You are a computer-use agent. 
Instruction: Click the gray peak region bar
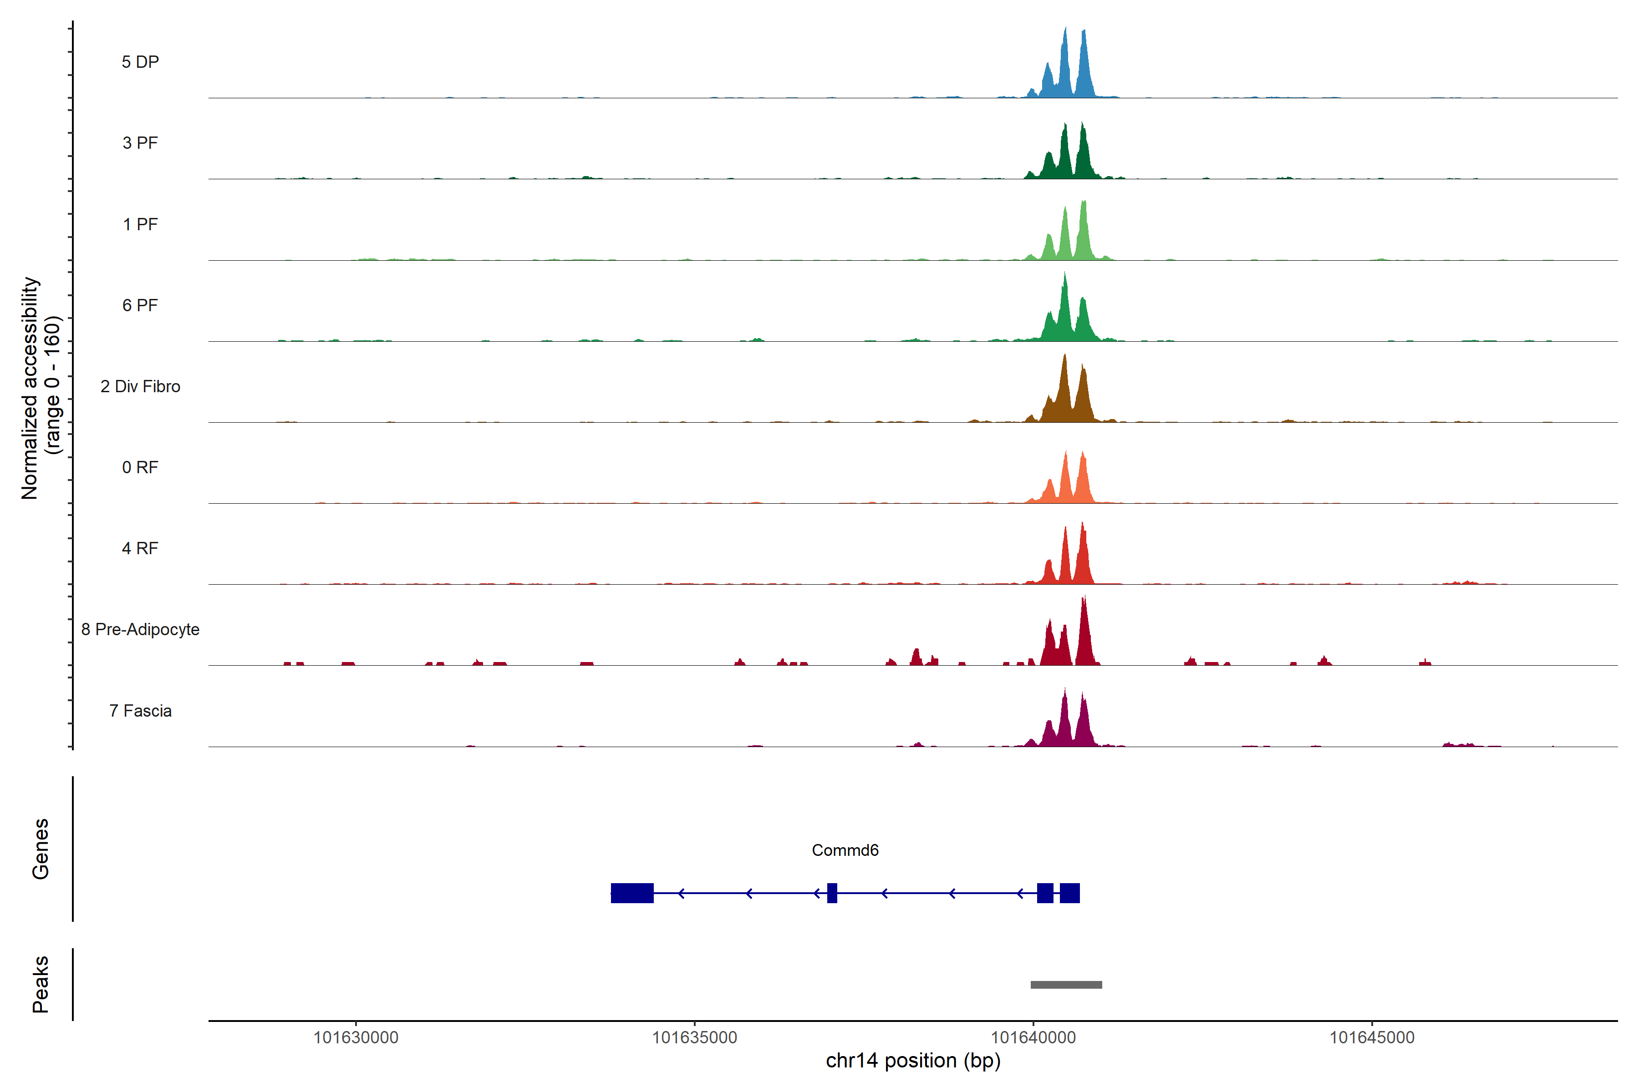click(1066, 985)
